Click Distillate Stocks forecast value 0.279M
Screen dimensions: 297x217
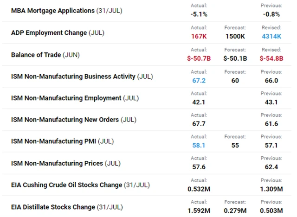click(234, 211)
